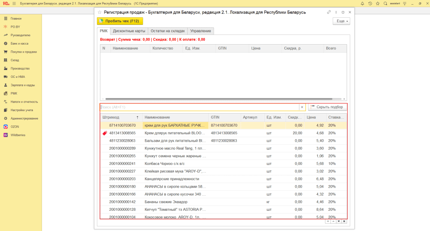
Task: Open favorites star in top bar
Action: click(378, 3)
